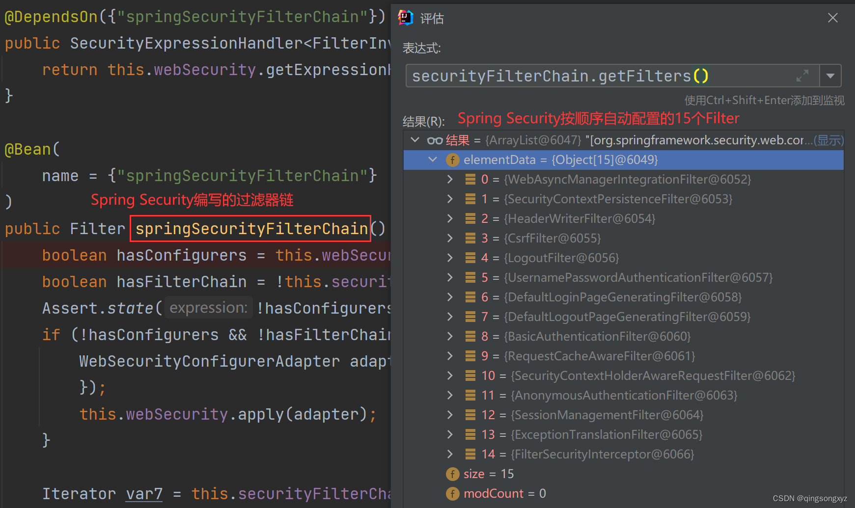Click Assert.state call in editor
Image resolution: width=855 pixels, height=508 pixels.
(x=98, y=308)
